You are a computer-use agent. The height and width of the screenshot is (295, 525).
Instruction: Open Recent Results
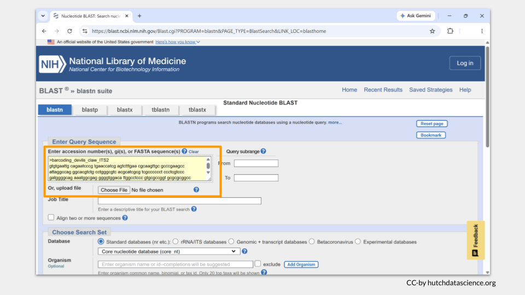point(383,90)
